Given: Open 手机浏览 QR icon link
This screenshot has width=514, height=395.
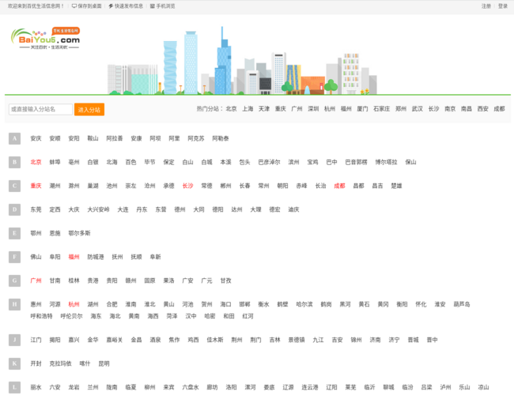Looking at the screenshot, I should (x=163, y=6).
